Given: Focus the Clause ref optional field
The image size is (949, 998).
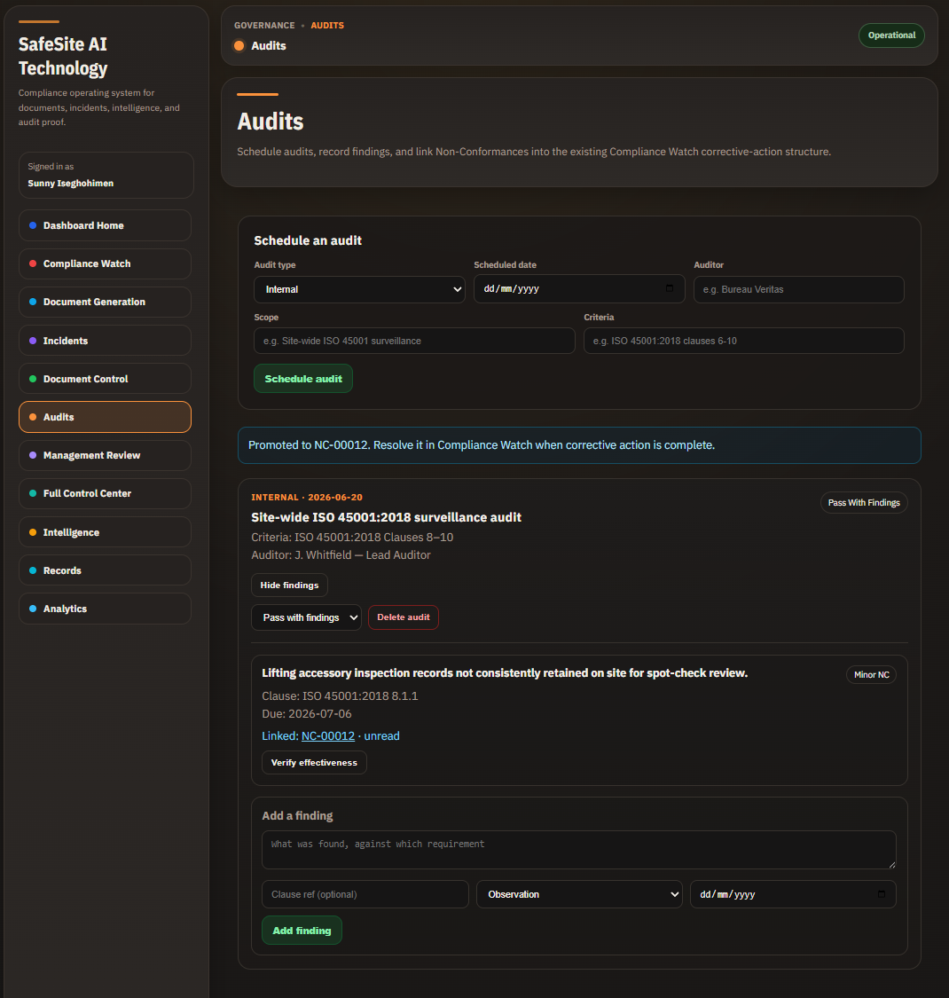Looking at the screenshot, I should pos(365,894).
